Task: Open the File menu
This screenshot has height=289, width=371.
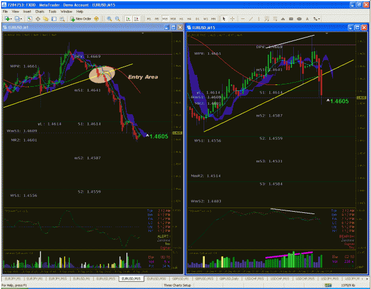Action: [x=5, y=11]
